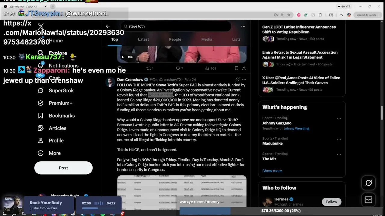This screenshot has width=385, height=216.
Task: Open Gen Z LGBT Latino Influencer news story
Action: pos(299,29)
